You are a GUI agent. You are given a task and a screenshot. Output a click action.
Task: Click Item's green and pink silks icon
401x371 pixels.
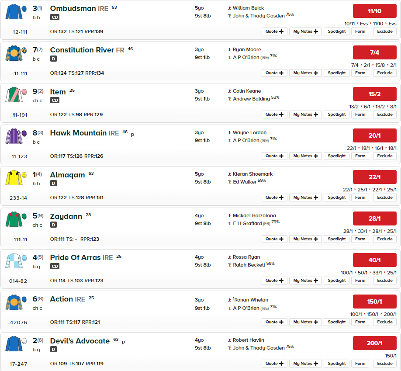point(16,95)
